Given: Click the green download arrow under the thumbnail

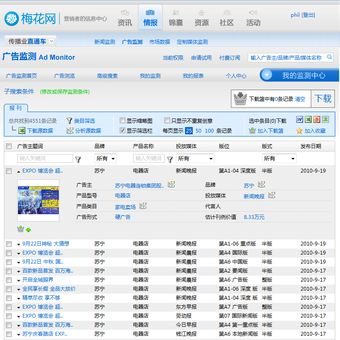Looking at the screenshot, I should [28, 230].
